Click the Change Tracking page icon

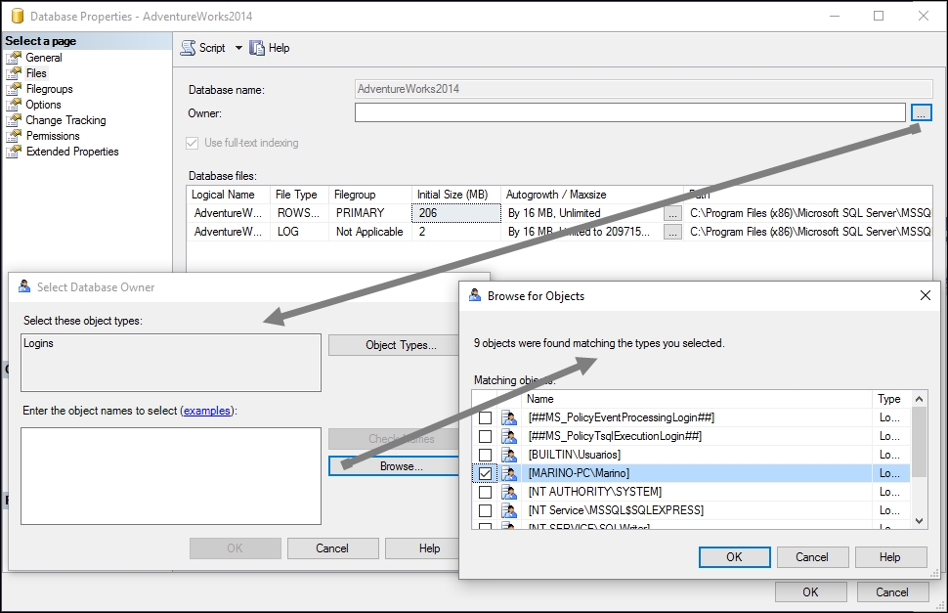click(x=14, y=120)
